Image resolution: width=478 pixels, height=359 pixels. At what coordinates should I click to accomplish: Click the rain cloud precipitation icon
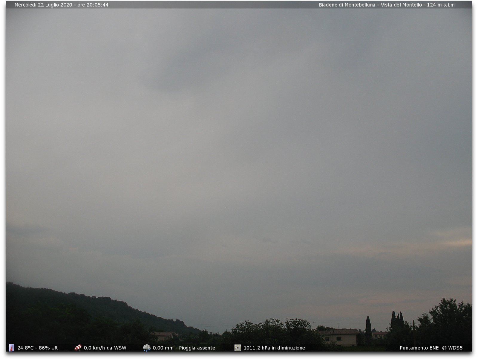147,348
